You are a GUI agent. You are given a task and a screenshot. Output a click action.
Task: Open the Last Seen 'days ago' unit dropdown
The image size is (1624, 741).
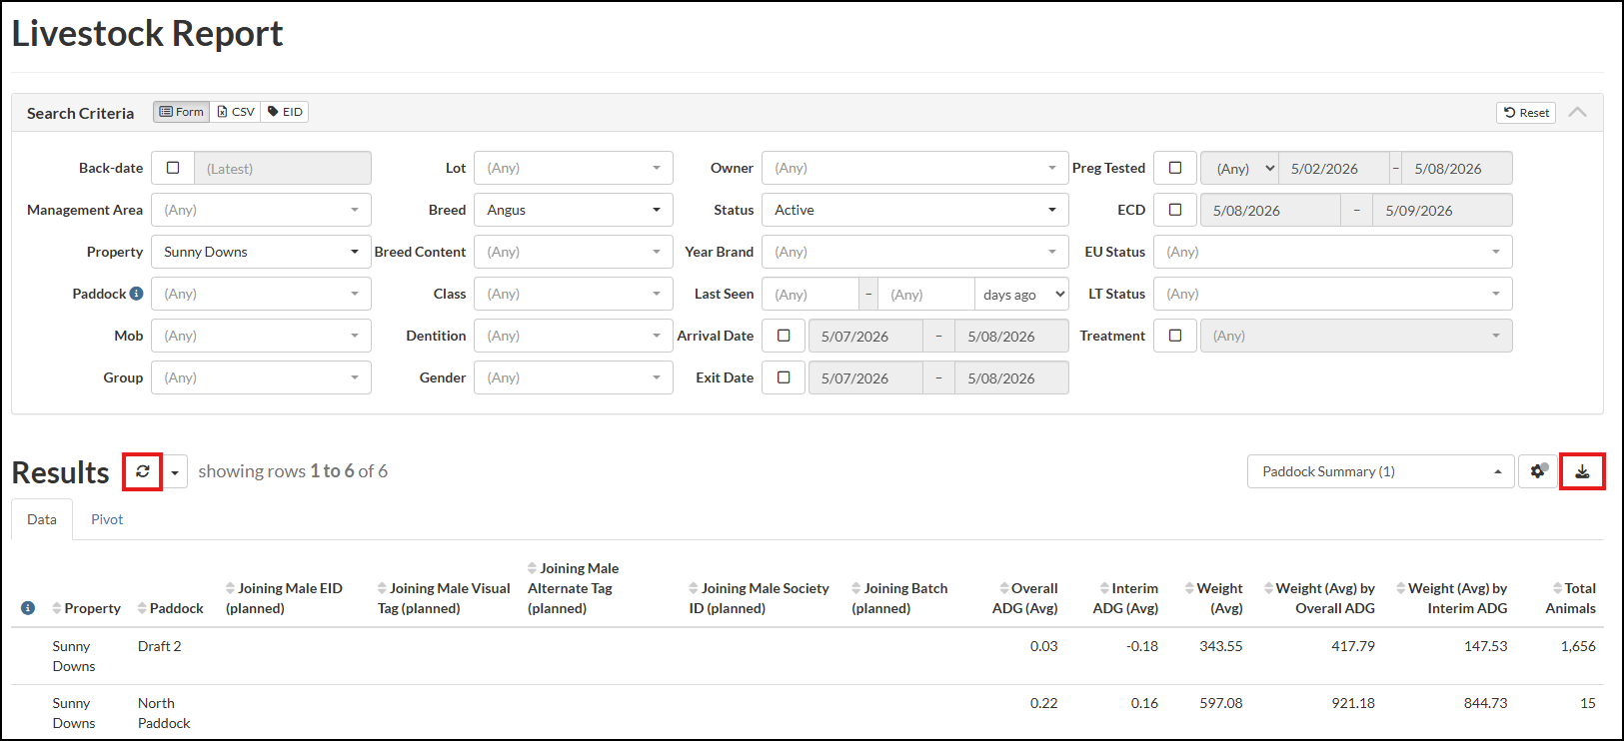[1022, 294]
